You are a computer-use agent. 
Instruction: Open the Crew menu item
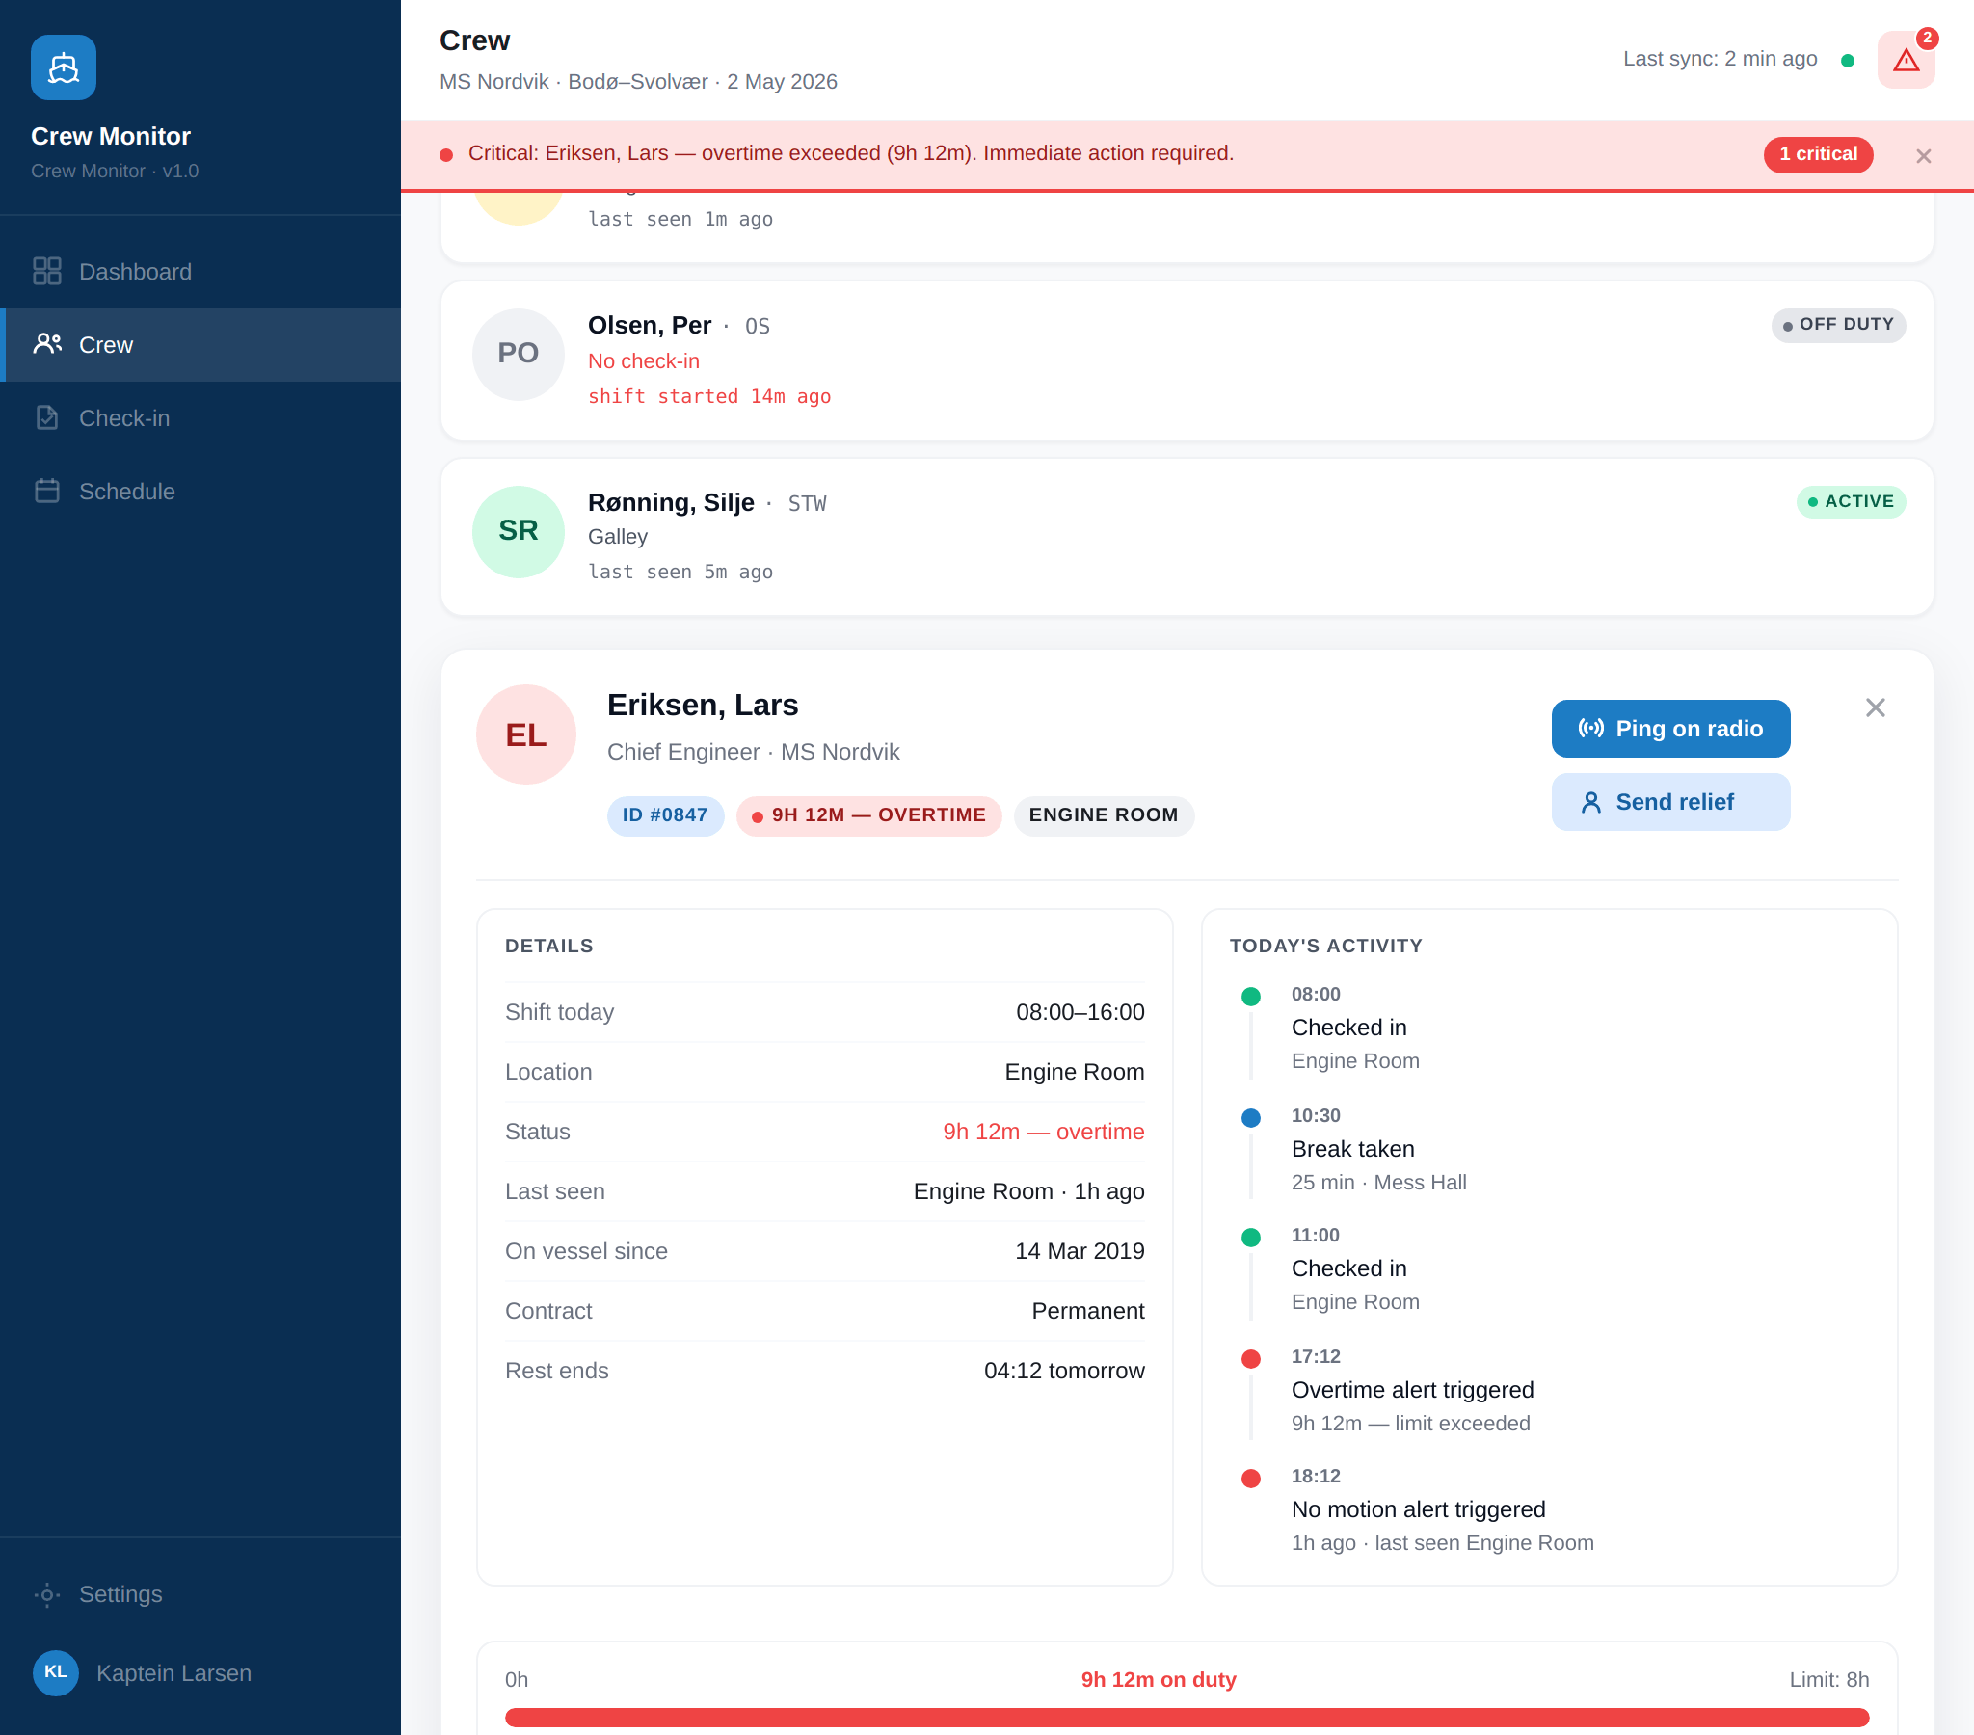coord(200,345)
